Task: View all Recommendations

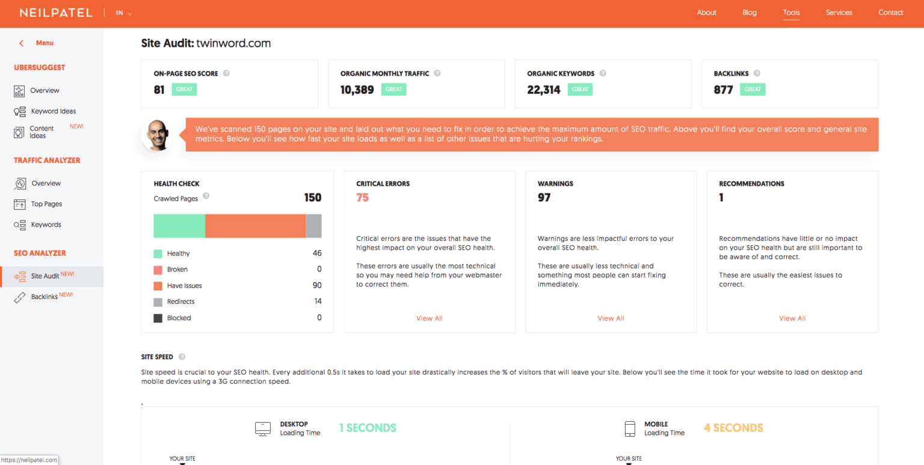Action: 792,318
